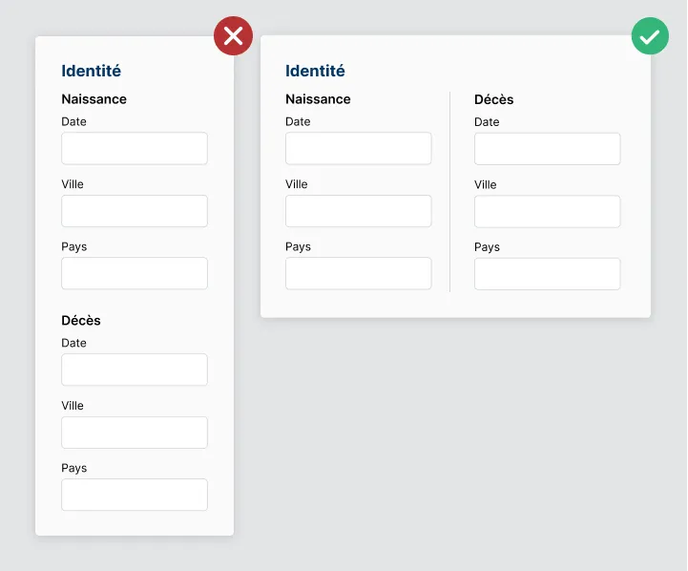Click Identité heading in the single-column card
Viewport: 688px width, 571px height.
(x=91, y=71)
